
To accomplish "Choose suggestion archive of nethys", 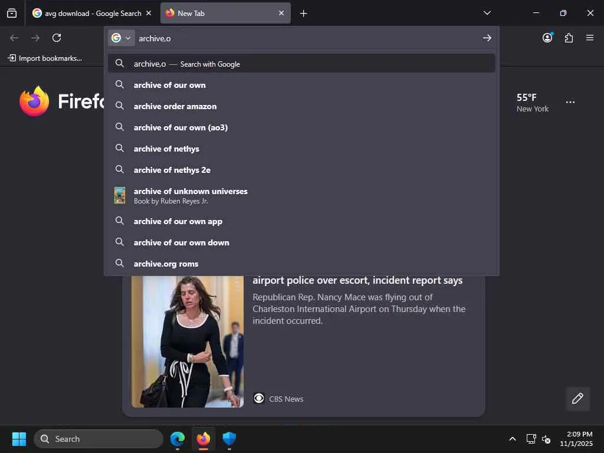I will pyautogui.click(x=301, y=148).
